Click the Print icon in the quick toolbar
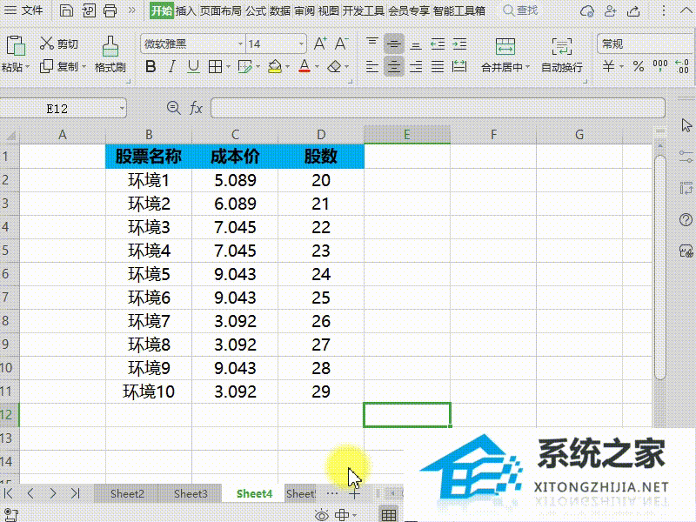 110,10
